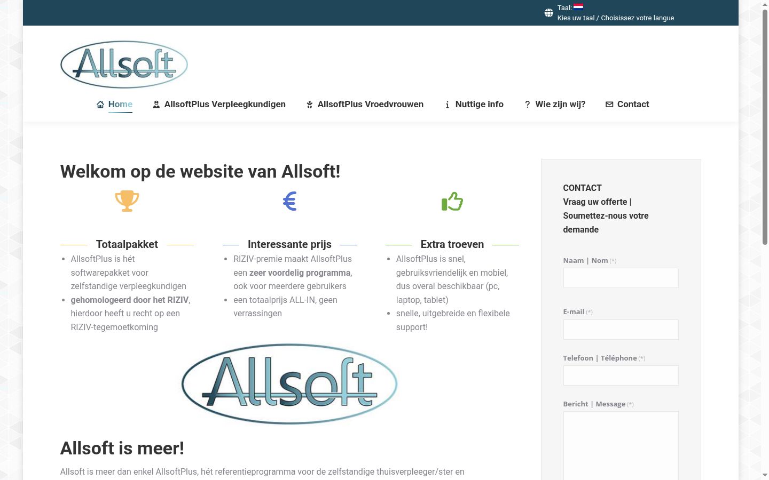Focus the Naam | Nom field
The height and width of the screenshot is (480, 769).
(x=621, y=278)
